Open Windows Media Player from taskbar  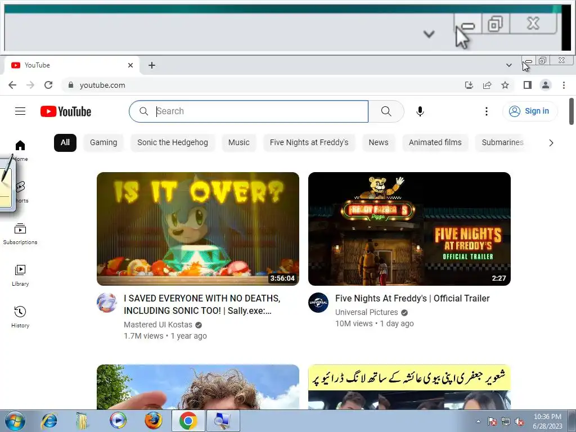point(118,421)
